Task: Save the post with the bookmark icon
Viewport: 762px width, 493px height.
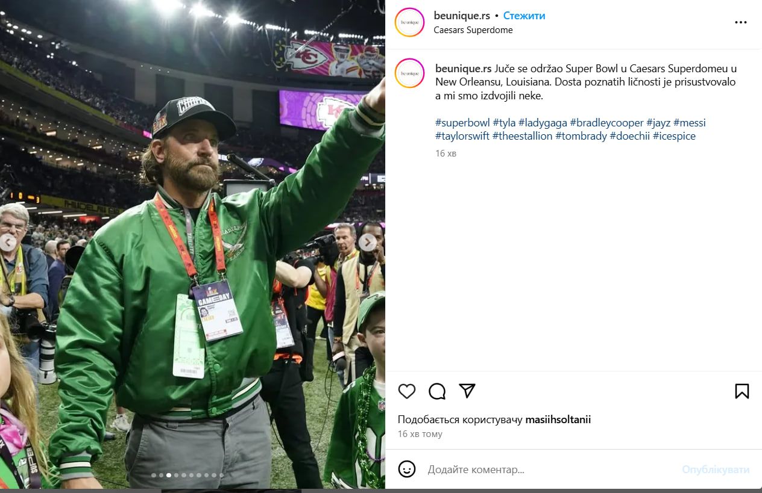Action: click(742, 391)
